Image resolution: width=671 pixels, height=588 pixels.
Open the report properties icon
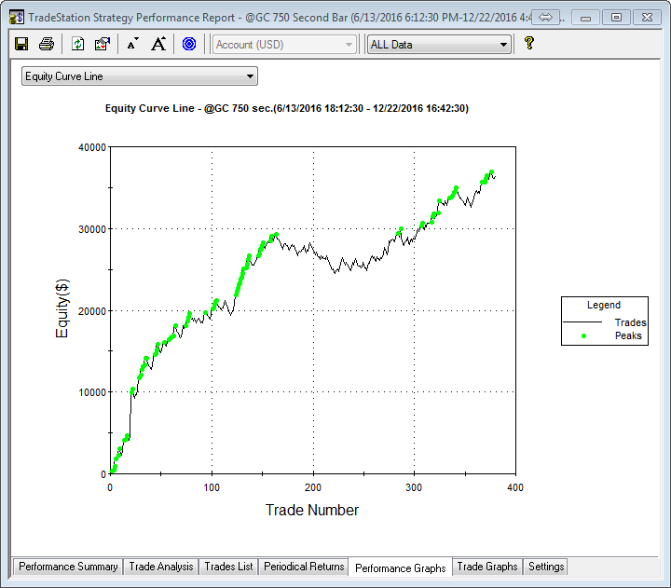103,44
